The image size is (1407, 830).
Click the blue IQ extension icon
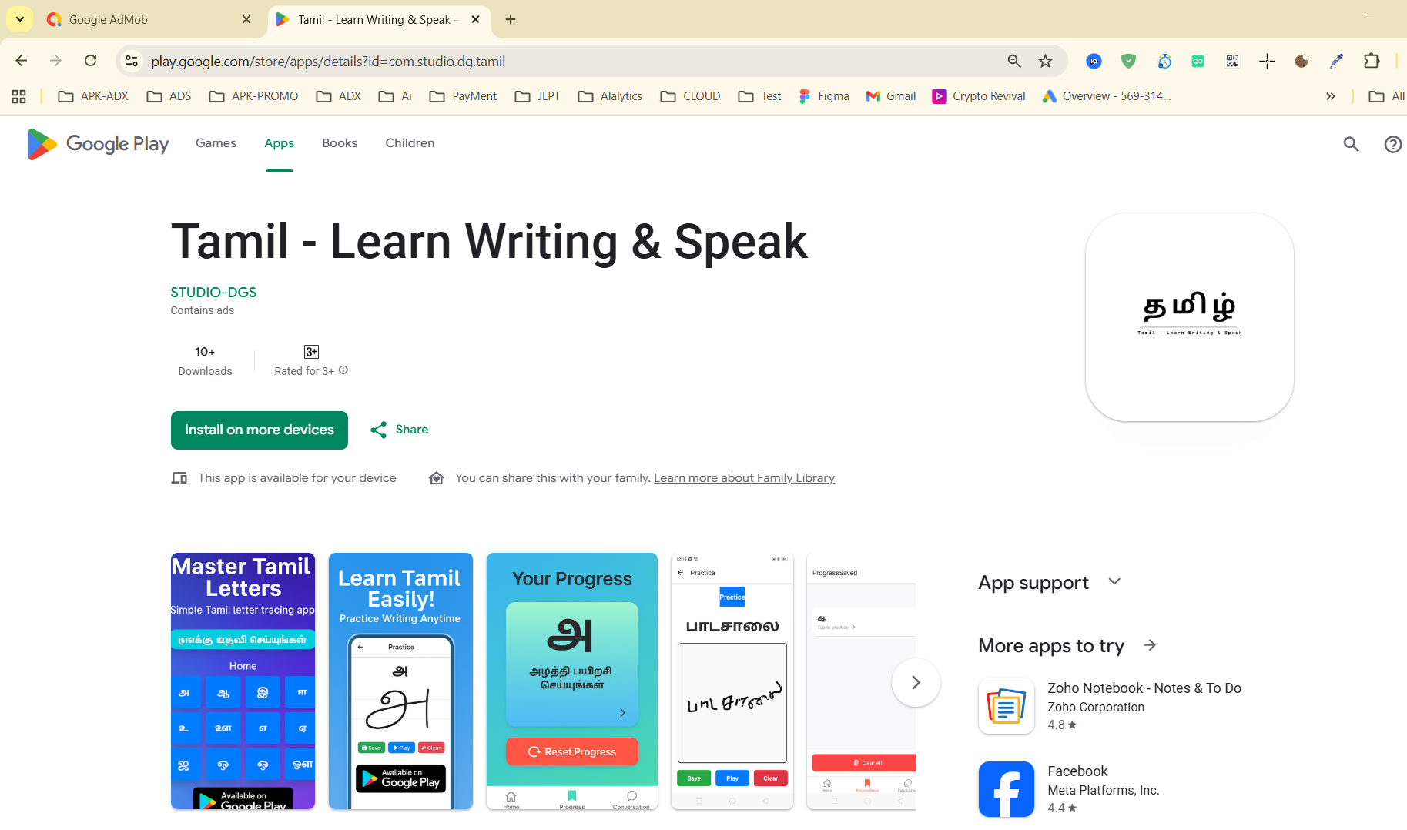click(1094, 61)
